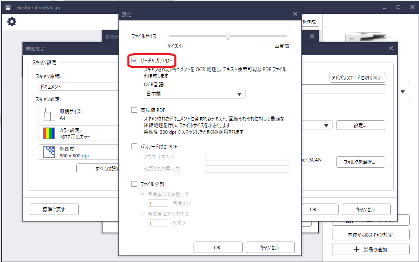The height and width of the screenshot is (262, 419).
Task: Click the アドバンスモードに切り替え button
Action: (x=357, y=78)
